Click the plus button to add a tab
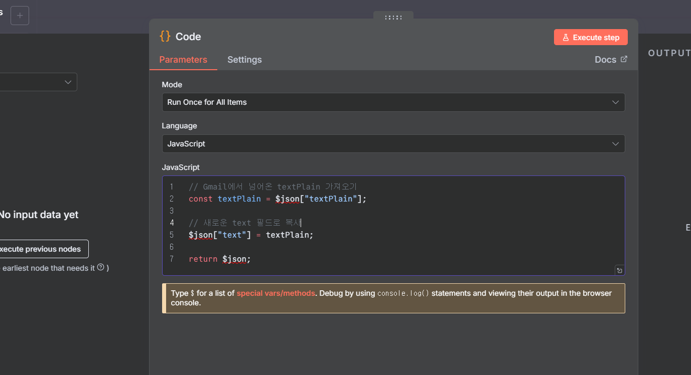This screenshot has height=375, width=691. pyautogui.click(x=20, y=16)
